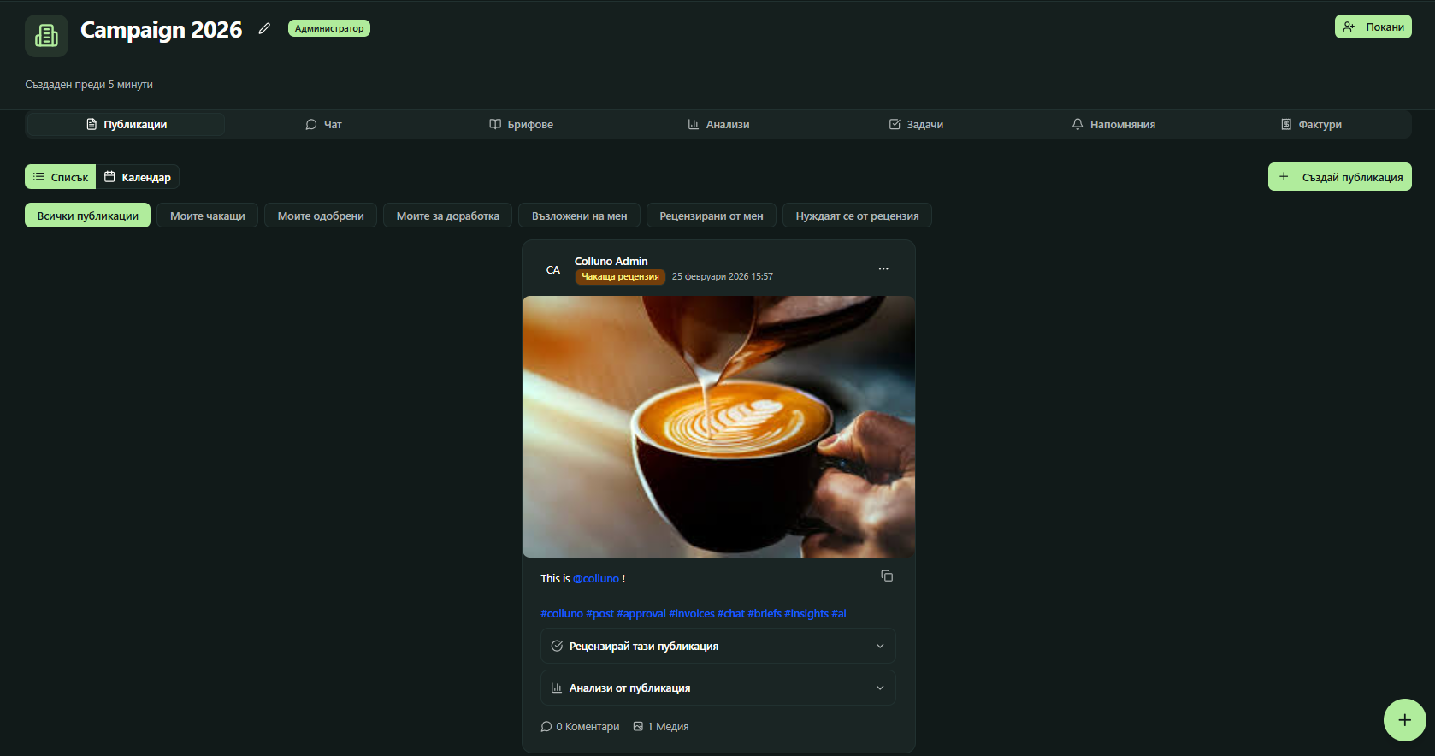Click the Покани invite button
This screenshot has height=756, width=1435.
[x=1373, y=27]
